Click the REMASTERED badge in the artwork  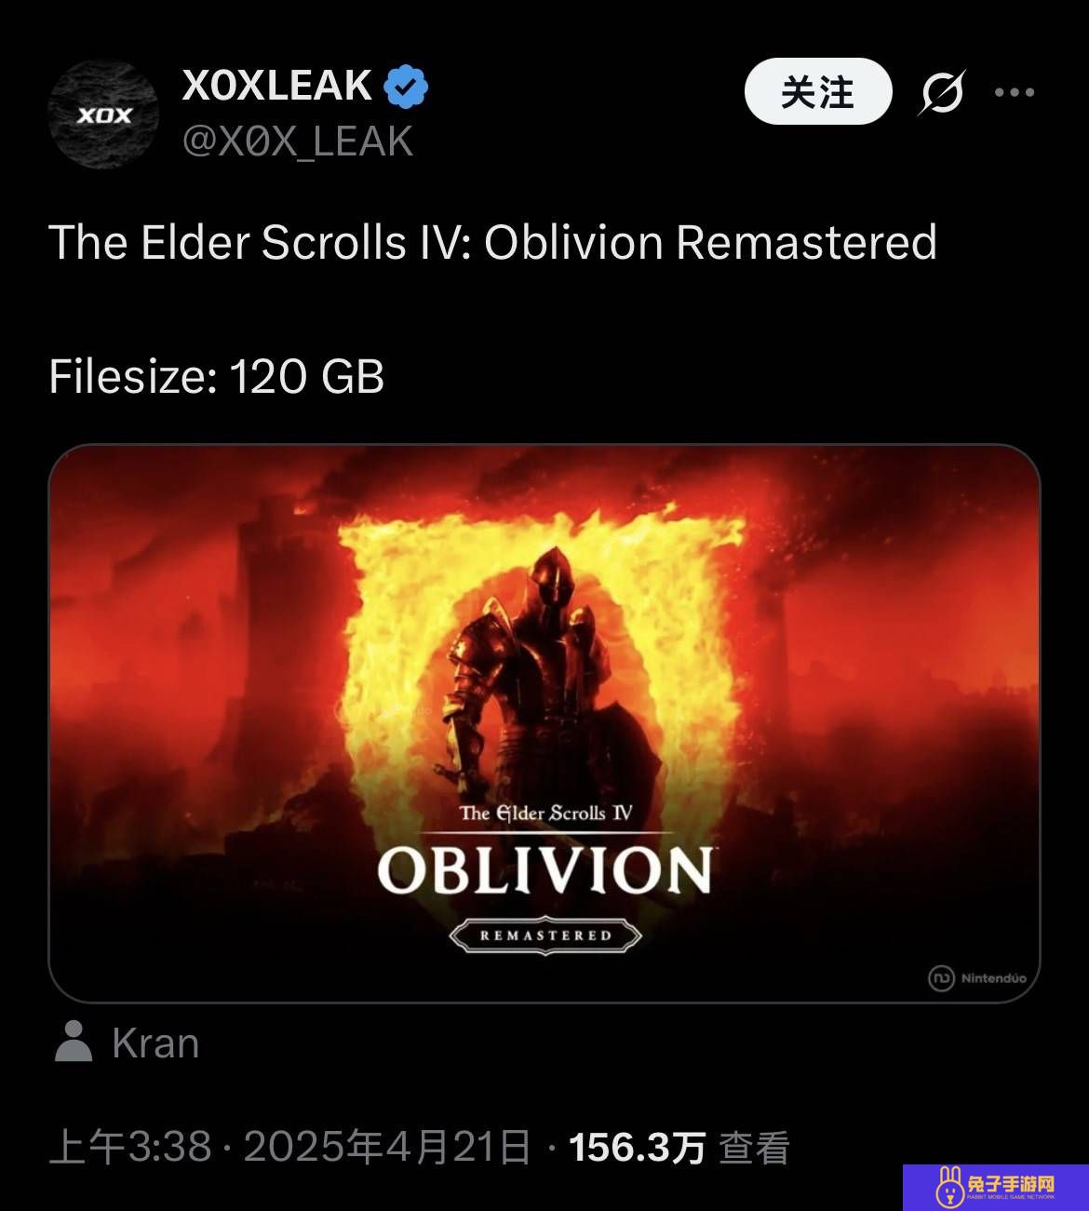click(x=545, y=935)
